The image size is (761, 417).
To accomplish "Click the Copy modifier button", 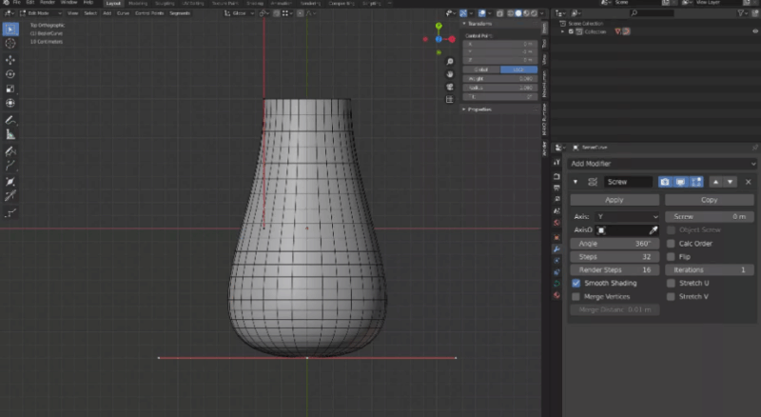I will (709, 200).
